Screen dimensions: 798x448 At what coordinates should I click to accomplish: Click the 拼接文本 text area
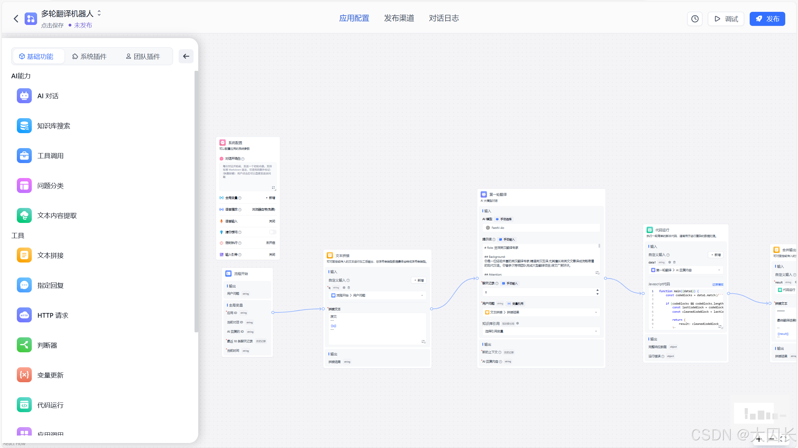[x=377, y=329]
